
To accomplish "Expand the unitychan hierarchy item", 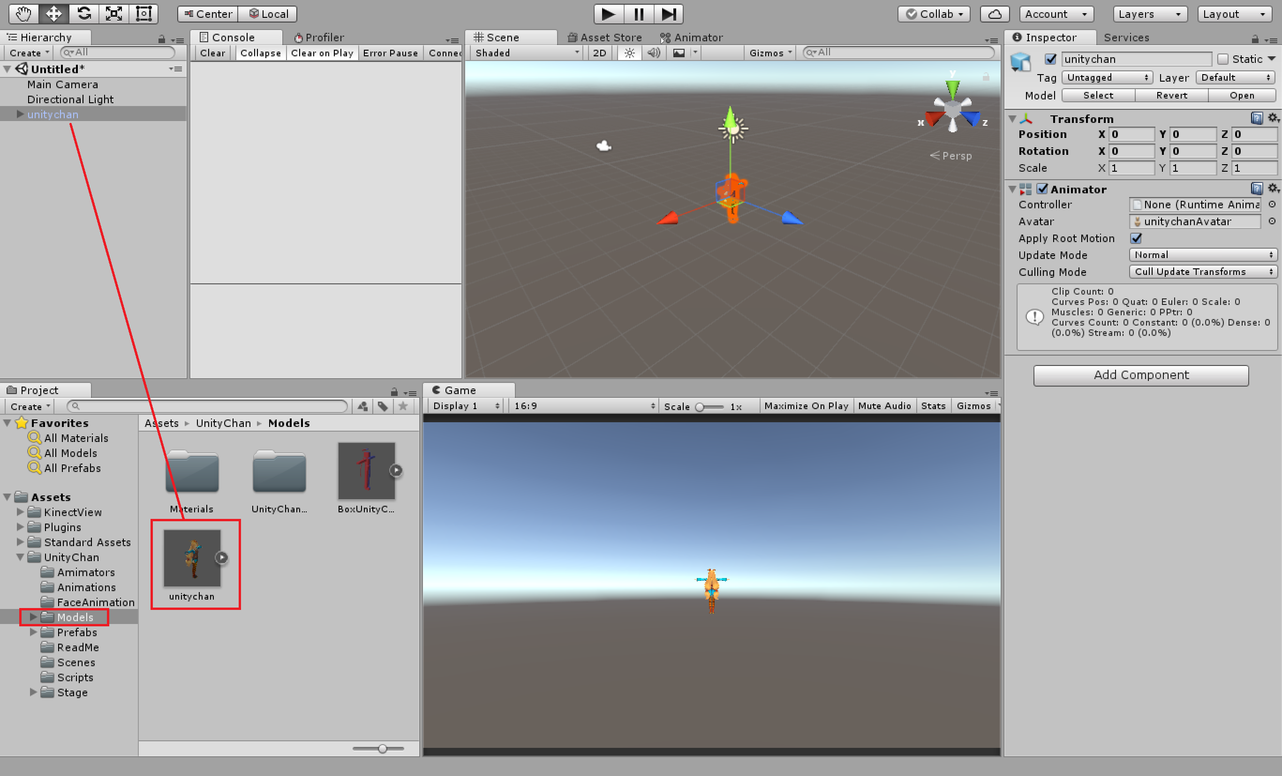I will point(20,114).
